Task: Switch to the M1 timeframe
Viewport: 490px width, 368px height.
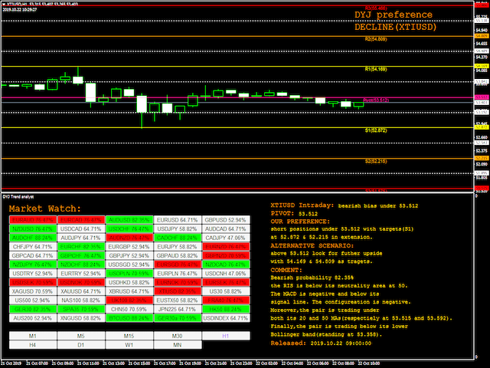Action: point(32,336)
